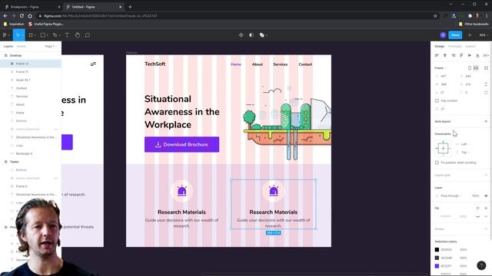Click the Resize to fit icon
Image resolution: width=492 pixels, height=276 pixels.
click(486, 68)
